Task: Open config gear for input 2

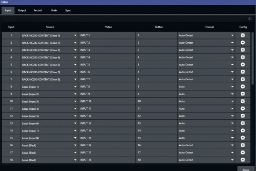Action: (x=243, y=43)
